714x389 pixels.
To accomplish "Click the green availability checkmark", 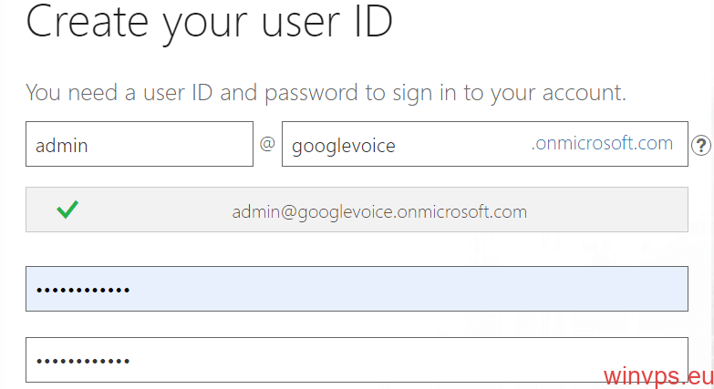I will 67,210.
